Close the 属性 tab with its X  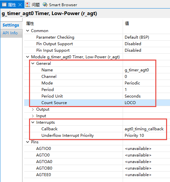pos(20,5)
